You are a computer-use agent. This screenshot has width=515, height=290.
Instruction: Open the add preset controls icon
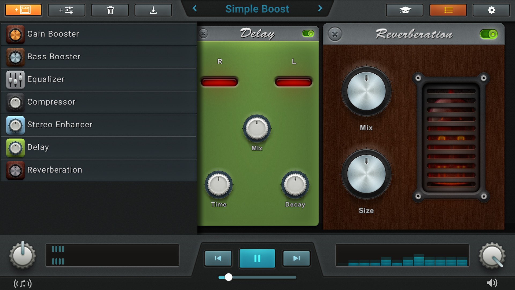tap(66, 10)
